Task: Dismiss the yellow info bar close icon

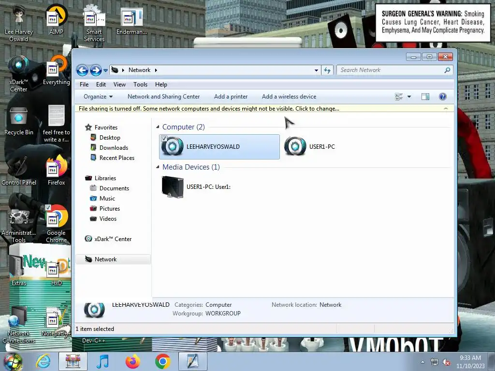Action: (x=446, y=109)
